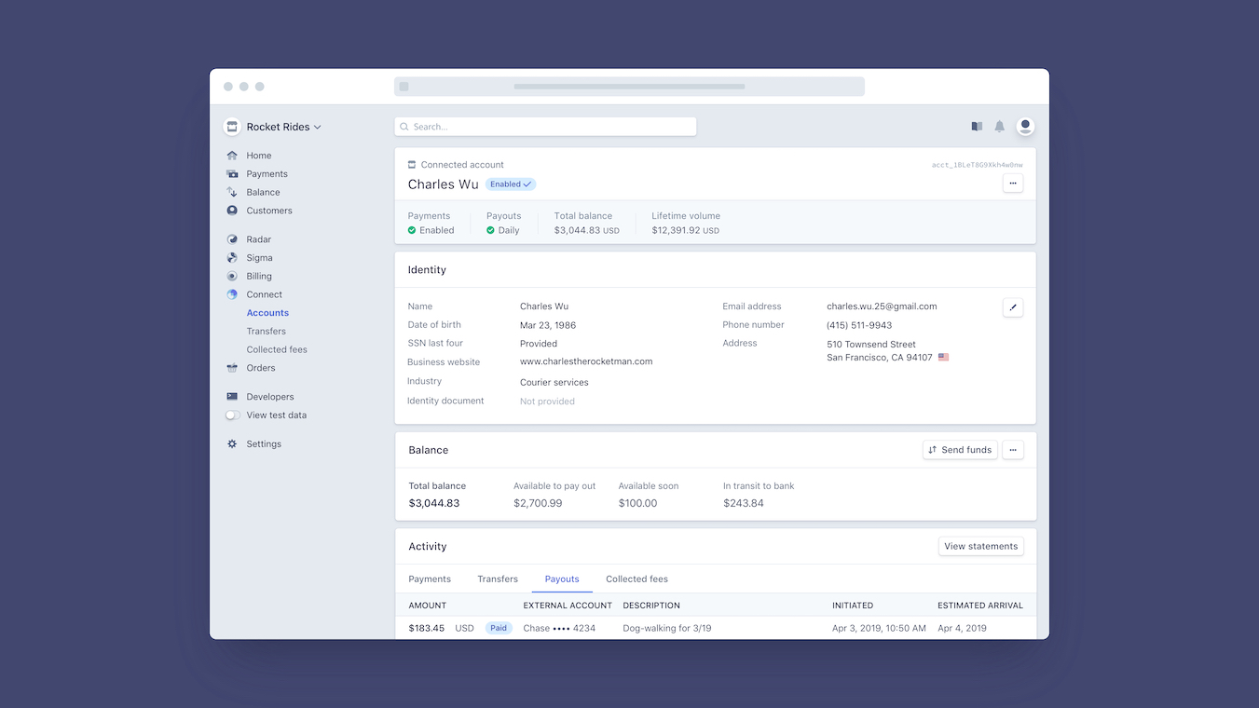
Task: Click the user avatar icon
Action: pos(1025,126)
